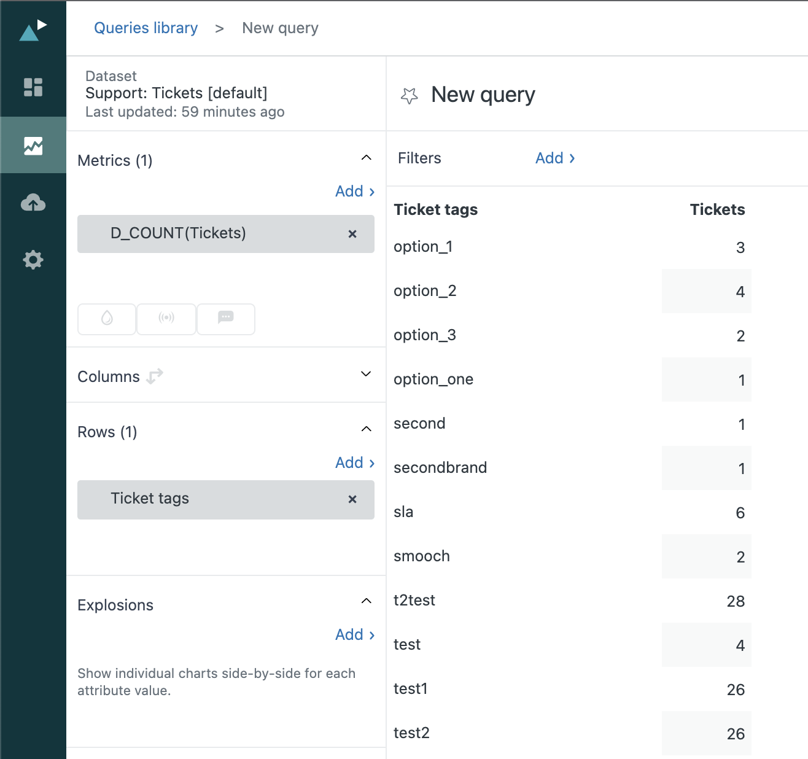Viewport: 808px width, 759px height.
Task: Click the Tickets value for option_2
Action: coord(740,292)
